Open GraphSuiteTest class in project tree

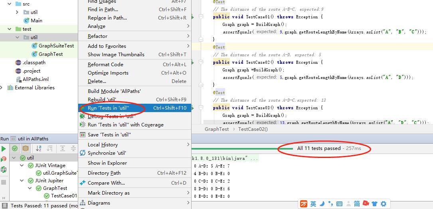[56, 46]
